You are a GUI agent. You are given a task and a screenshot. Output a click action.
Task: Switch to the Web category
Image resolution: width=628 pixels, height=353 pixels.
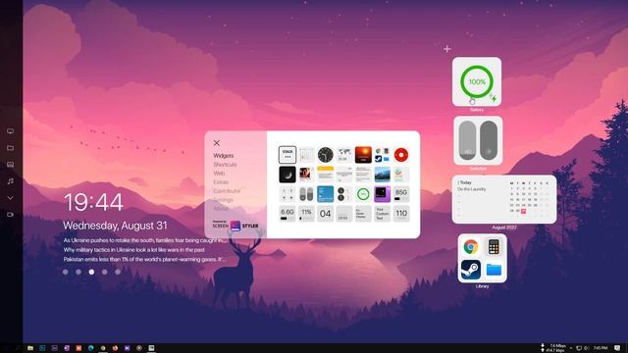219,174
